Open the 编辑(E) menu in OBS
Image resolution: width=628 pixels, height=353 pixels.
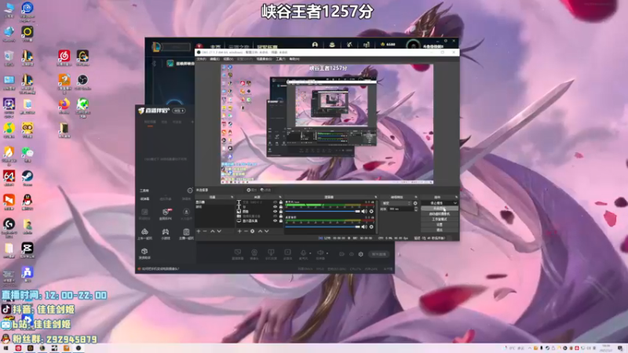(x=214, y=59)
